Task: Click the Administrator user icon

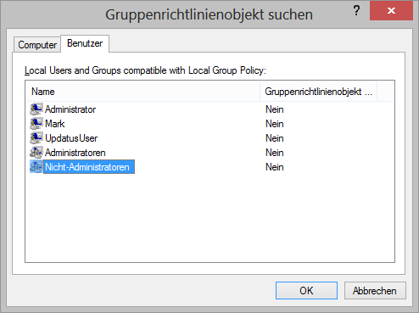Action: 36,109
